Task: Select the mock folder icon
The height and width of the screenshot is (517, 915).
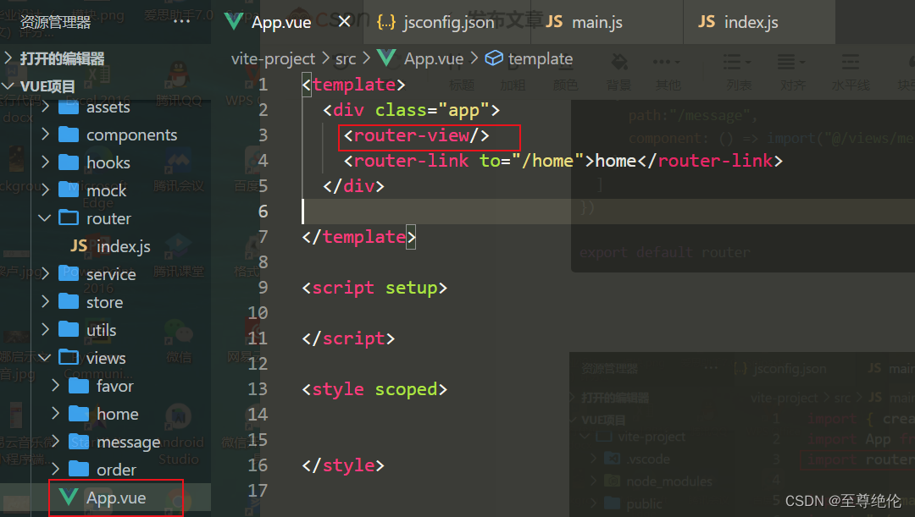Action: [69, 190]
